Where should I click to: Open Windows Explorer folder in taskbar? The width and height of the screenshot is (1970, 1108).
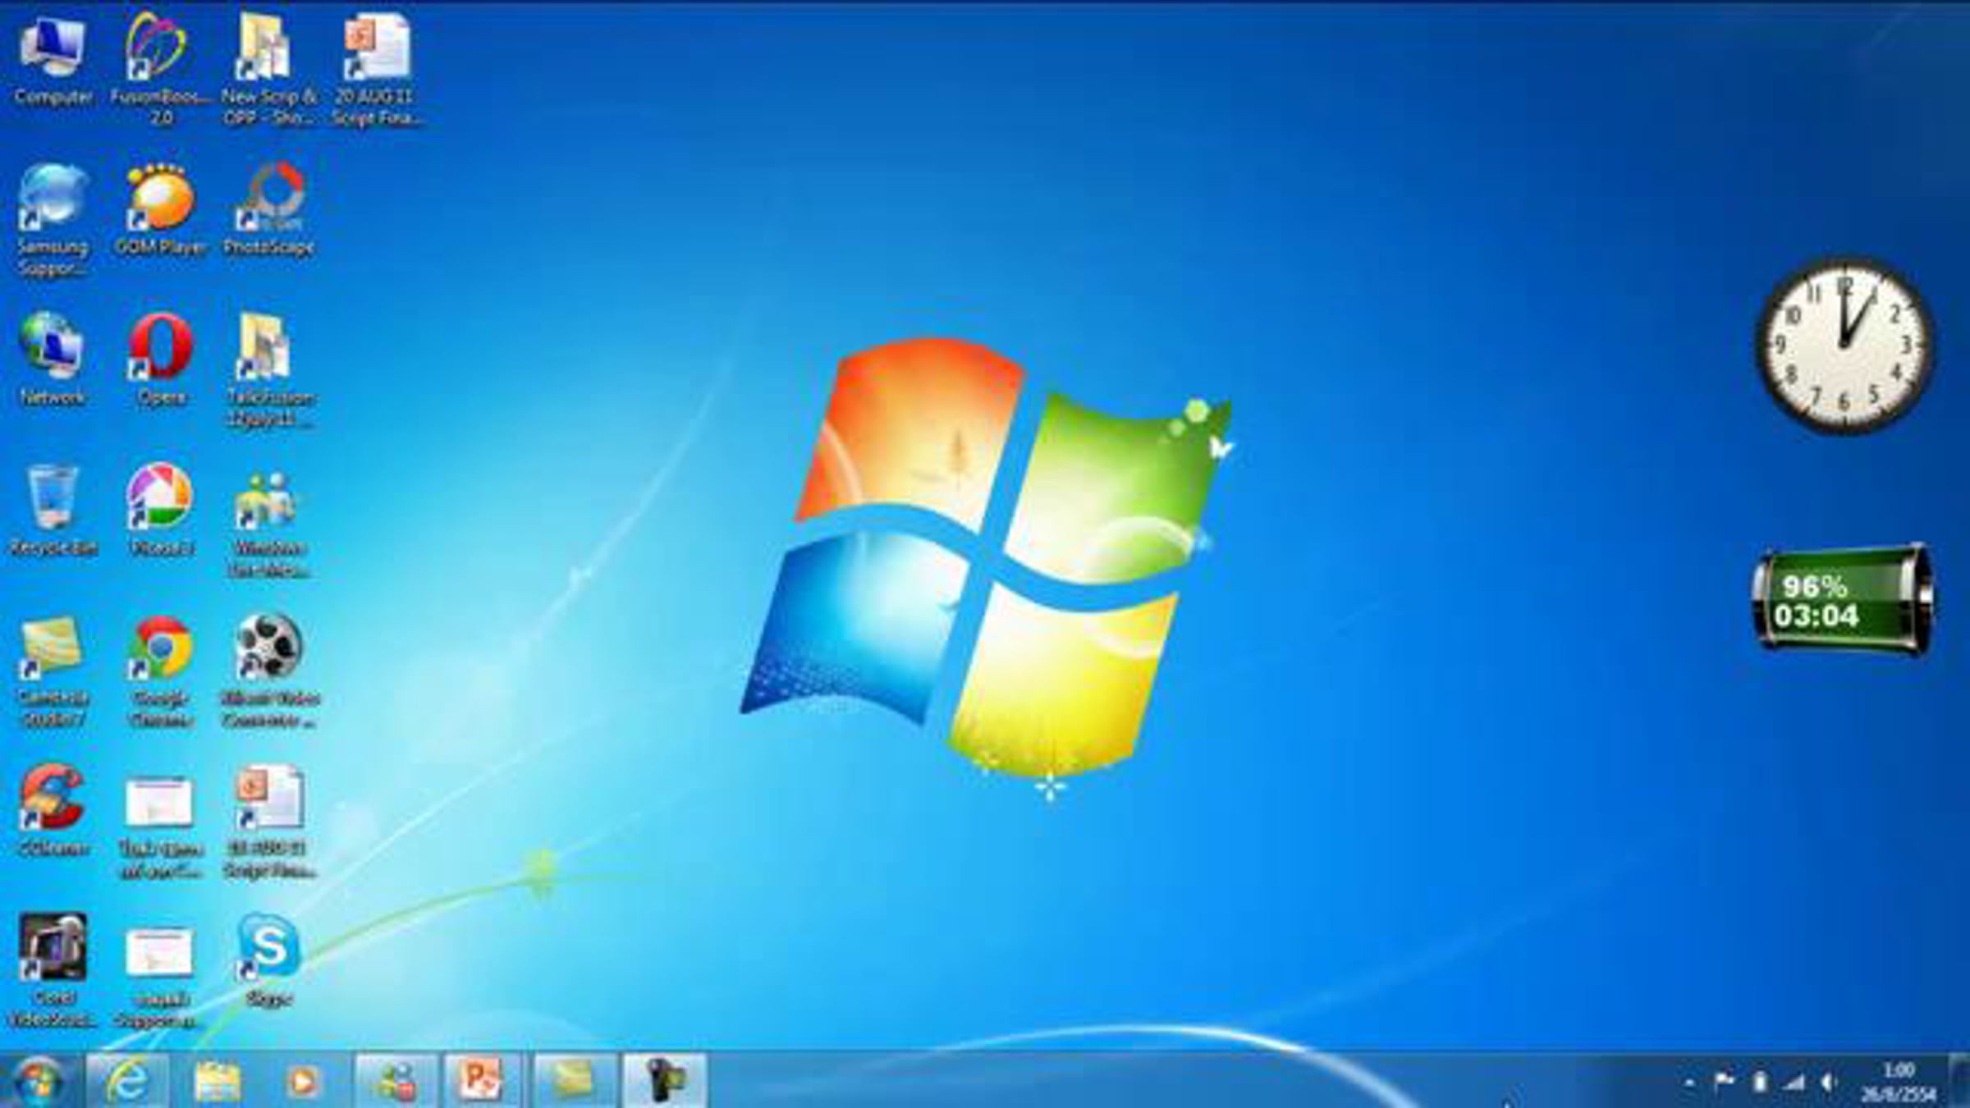point(218,1081)
